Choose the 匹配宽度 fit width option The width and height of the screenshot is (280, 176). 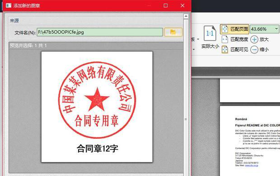click(235, 39)
